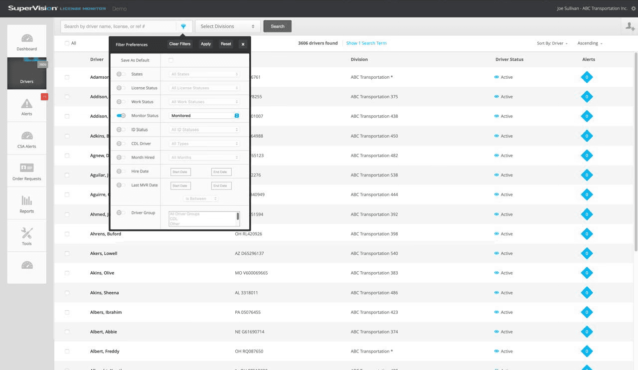Viewport: 638px width, 370px height.
Task: Select checkbox for Albert, Freddy row
Action: 67,351
